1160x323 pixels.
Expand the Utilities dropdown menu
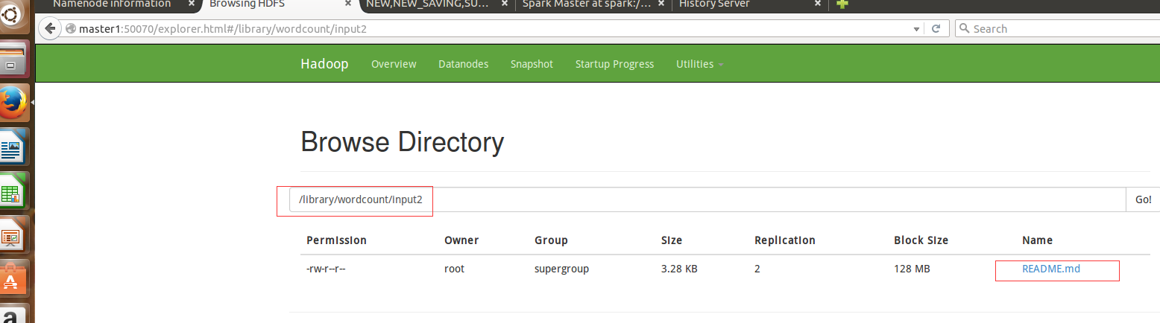[699, 64]
